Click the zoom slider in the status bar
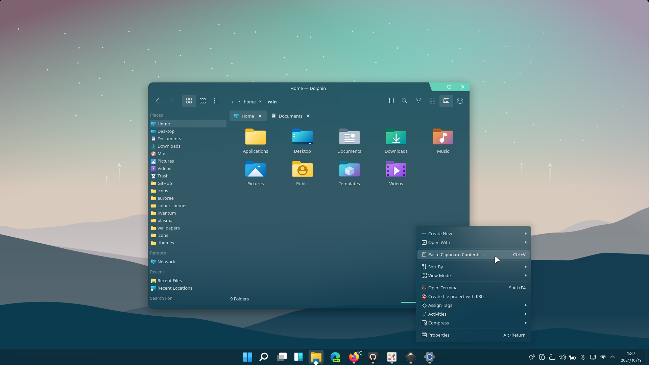The image size is (649, 365). (x=408, y=302)
